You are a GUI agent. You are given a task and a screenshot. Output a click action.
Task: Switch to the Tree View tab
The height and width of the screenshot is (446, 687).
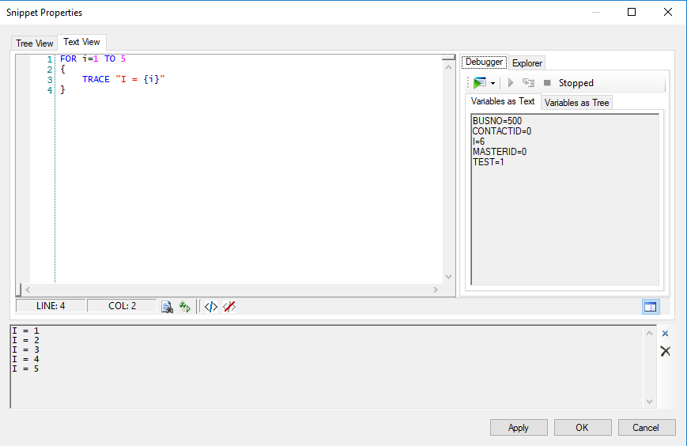coord(35,43)
